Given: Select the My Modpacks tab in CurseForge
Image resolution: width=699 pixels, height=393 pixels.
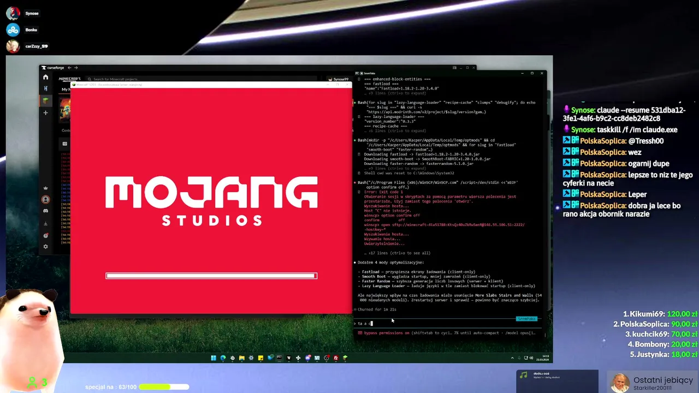Looking at the screenshot, I should pyautogui.click(x=66, y=89).
